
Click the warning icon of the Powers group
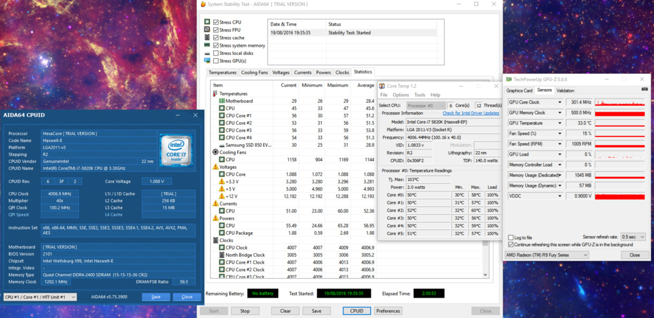(x=215, y=218)
